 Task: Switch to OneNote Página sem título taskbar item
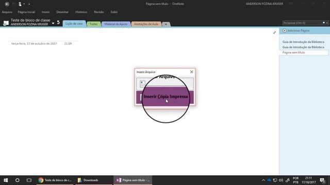pyautogui.click(x=133, y=180)
